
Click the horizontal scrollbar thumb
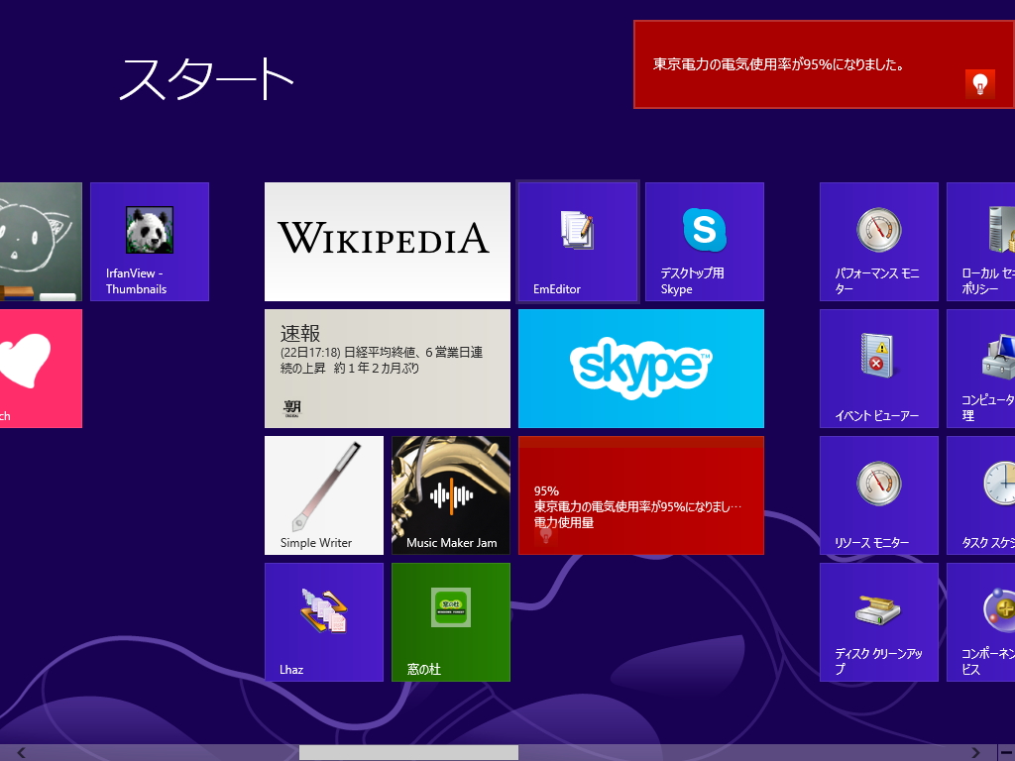408,753
